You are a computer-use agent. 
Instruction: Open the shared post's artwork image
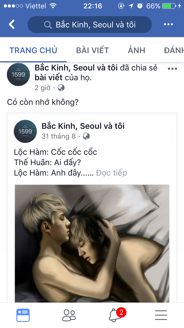coord(92,243)
